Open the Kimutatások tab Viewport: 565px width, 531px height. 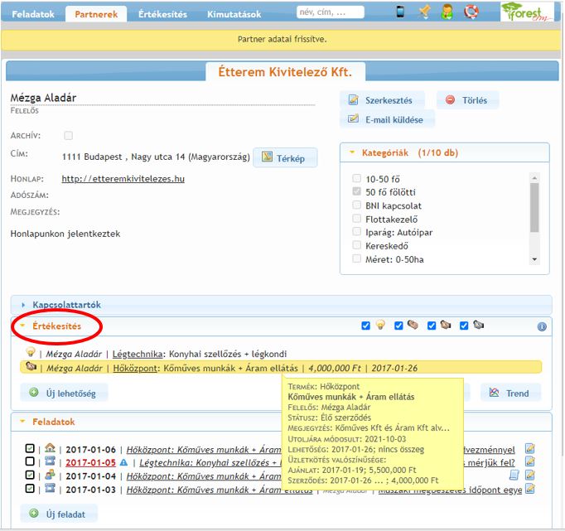(x=234, y=14)
